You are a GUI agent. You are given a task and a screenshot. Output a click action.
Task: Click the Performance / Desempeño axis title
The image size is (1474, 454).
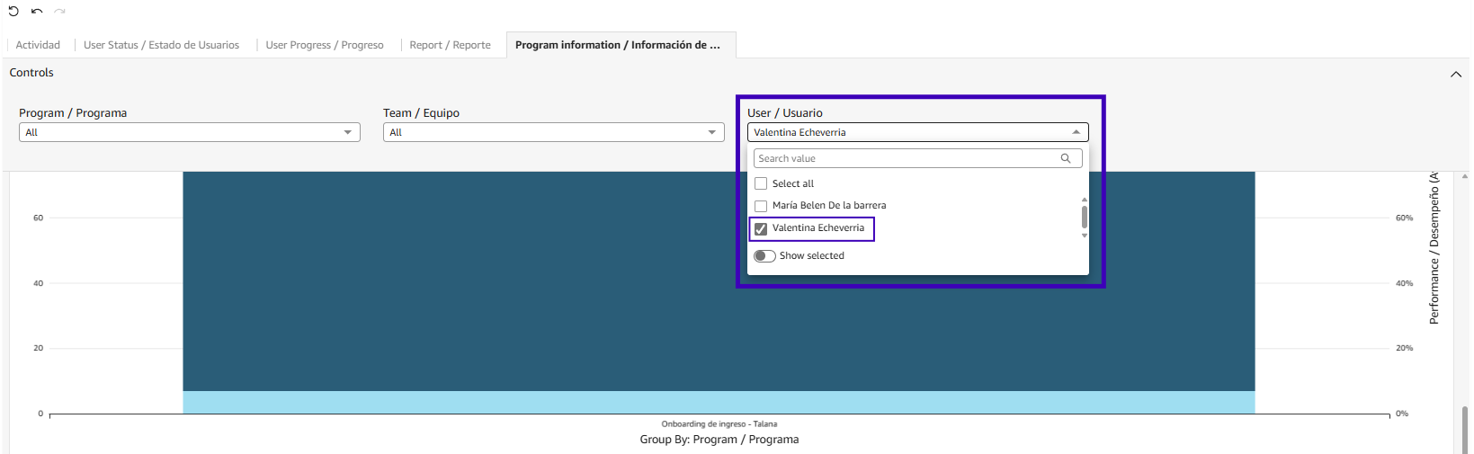click(x=1434, y=247)
